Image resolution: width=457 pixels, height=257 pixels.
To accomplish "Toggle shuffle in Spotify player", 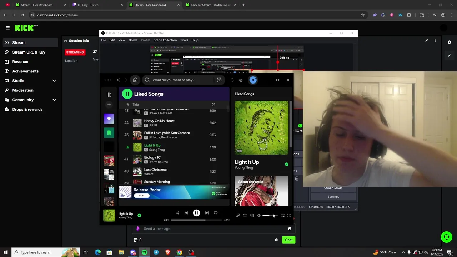I will tap(177, 213).
